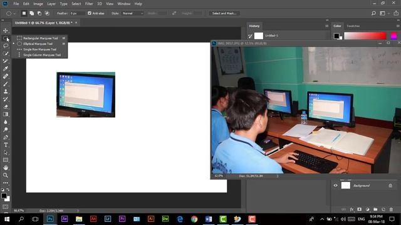The height and width of the screenshot is (225, 401).
Task: Select the Brush tool
Action: 6,84
